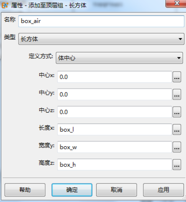Screen dimensions: 186x202
Task: Click the dialog title 属性 - 添加至顶层组 - 长方体
Action: click(49, 5)
